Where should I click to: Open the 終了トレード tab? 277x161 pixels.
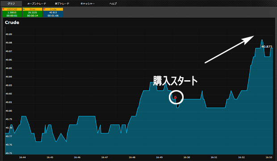tap(62, 4)
